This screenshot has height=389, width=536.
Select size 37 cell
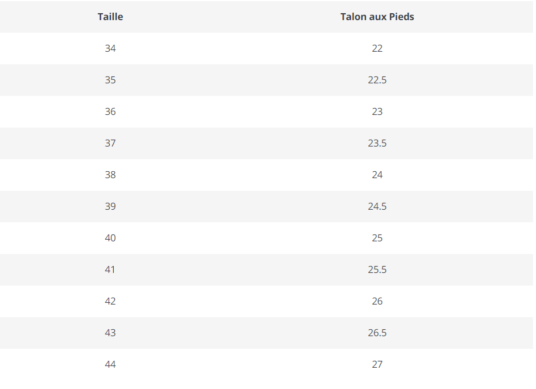[110, 143]
